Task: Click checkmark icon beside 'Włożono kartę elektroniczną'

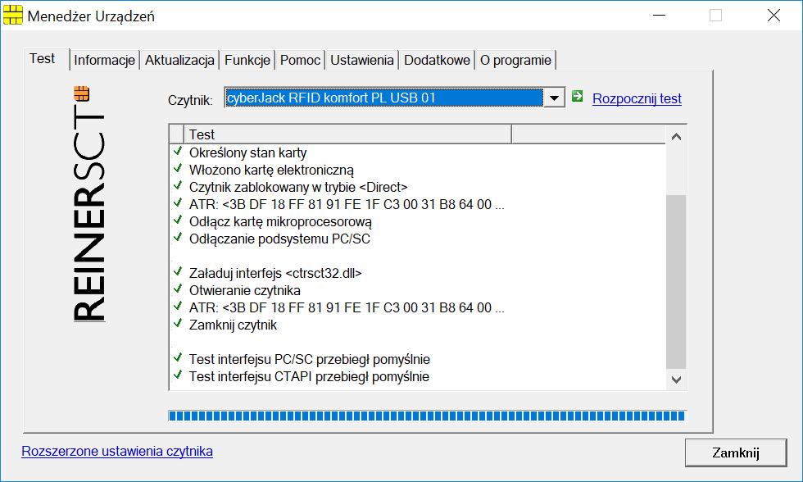Action: 178,169
